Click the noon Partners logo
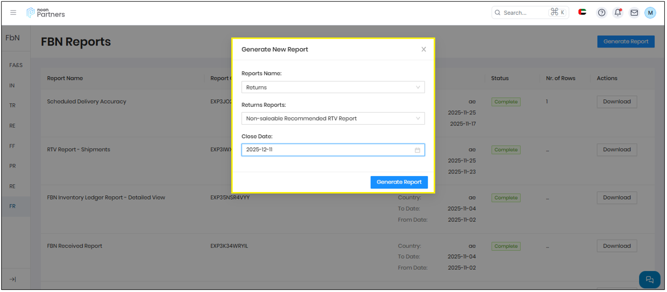Screen dimensions: 667x292 (x=46, y=13)
